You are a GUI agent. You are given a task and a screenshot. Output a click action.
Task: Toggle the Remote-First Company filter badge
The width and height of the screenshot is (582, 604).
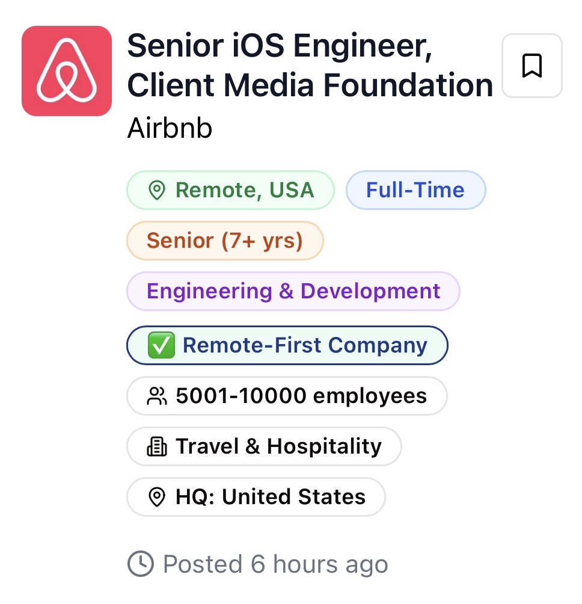coord(287,345)
